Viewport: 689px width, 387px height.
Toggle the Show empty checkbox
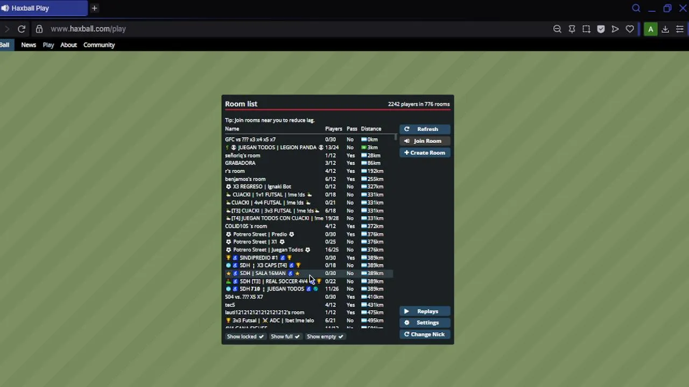click(x=325, y=336)
